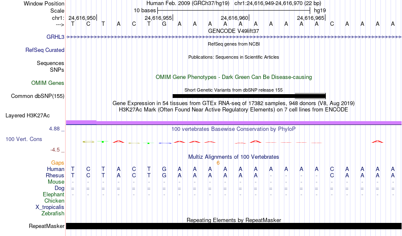Click Multiz Alignments of 100 Vertebrates title
402x236 pixels.
pyautogui.click(x=234, y=157)
